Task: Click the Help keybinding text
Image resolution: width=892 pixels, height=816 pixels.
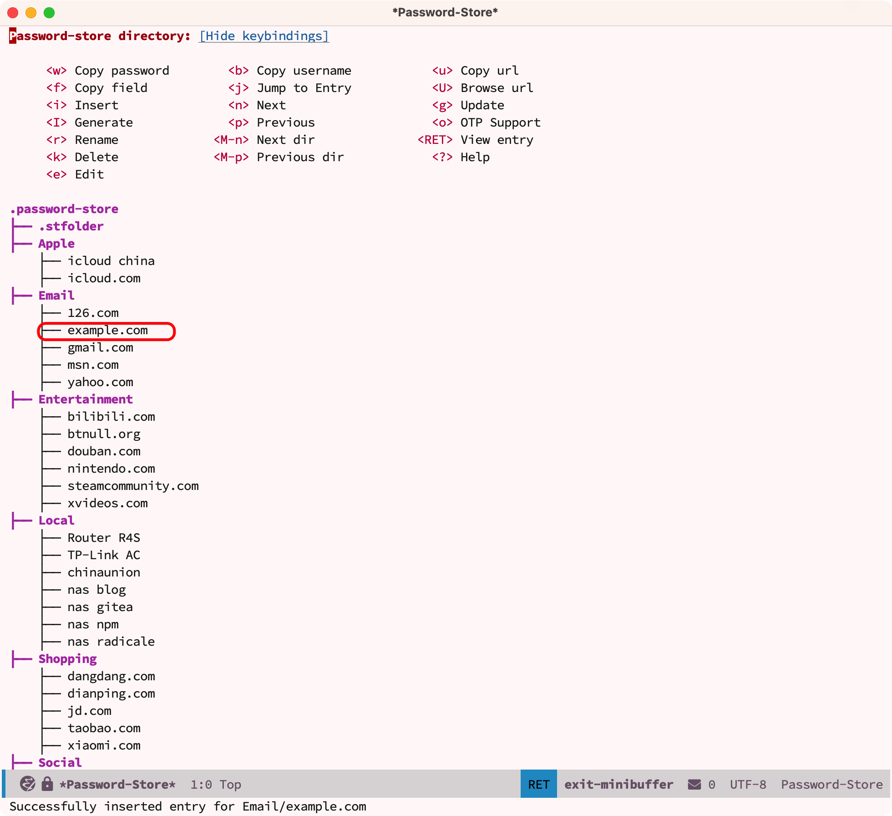Action: click(475, 157)
